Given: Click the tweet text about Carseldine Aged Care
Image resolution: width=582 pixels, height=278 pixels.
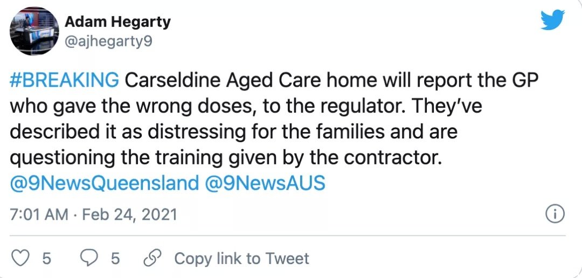Looking at the screenshot, I should click(274, 120).
